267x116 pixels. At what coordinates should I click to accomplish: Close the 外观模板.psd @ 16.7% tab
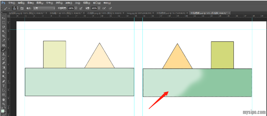pos(188,13)
